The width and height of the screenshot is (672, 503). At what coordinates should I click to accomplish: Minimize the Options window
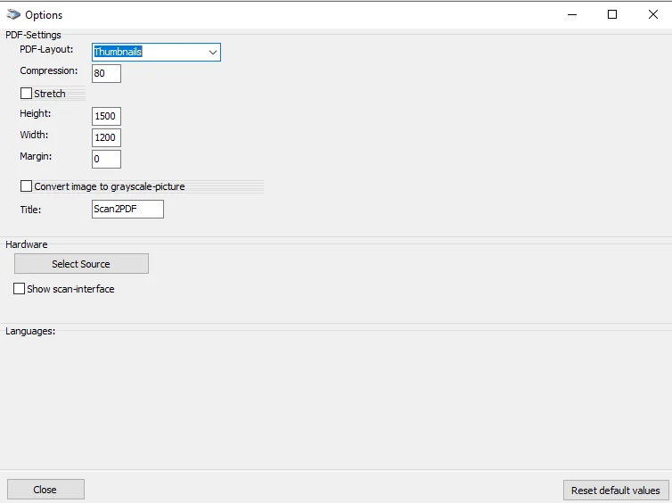coord(570,14)
